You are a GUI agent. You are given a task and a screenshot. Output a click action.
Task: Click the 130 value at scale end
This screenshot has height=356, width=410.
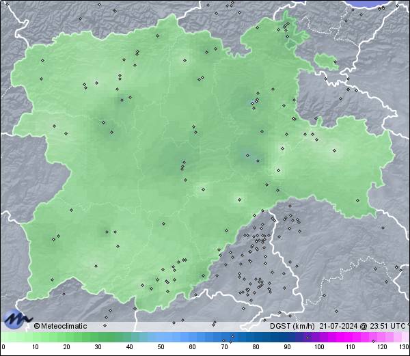click(404, 347)
